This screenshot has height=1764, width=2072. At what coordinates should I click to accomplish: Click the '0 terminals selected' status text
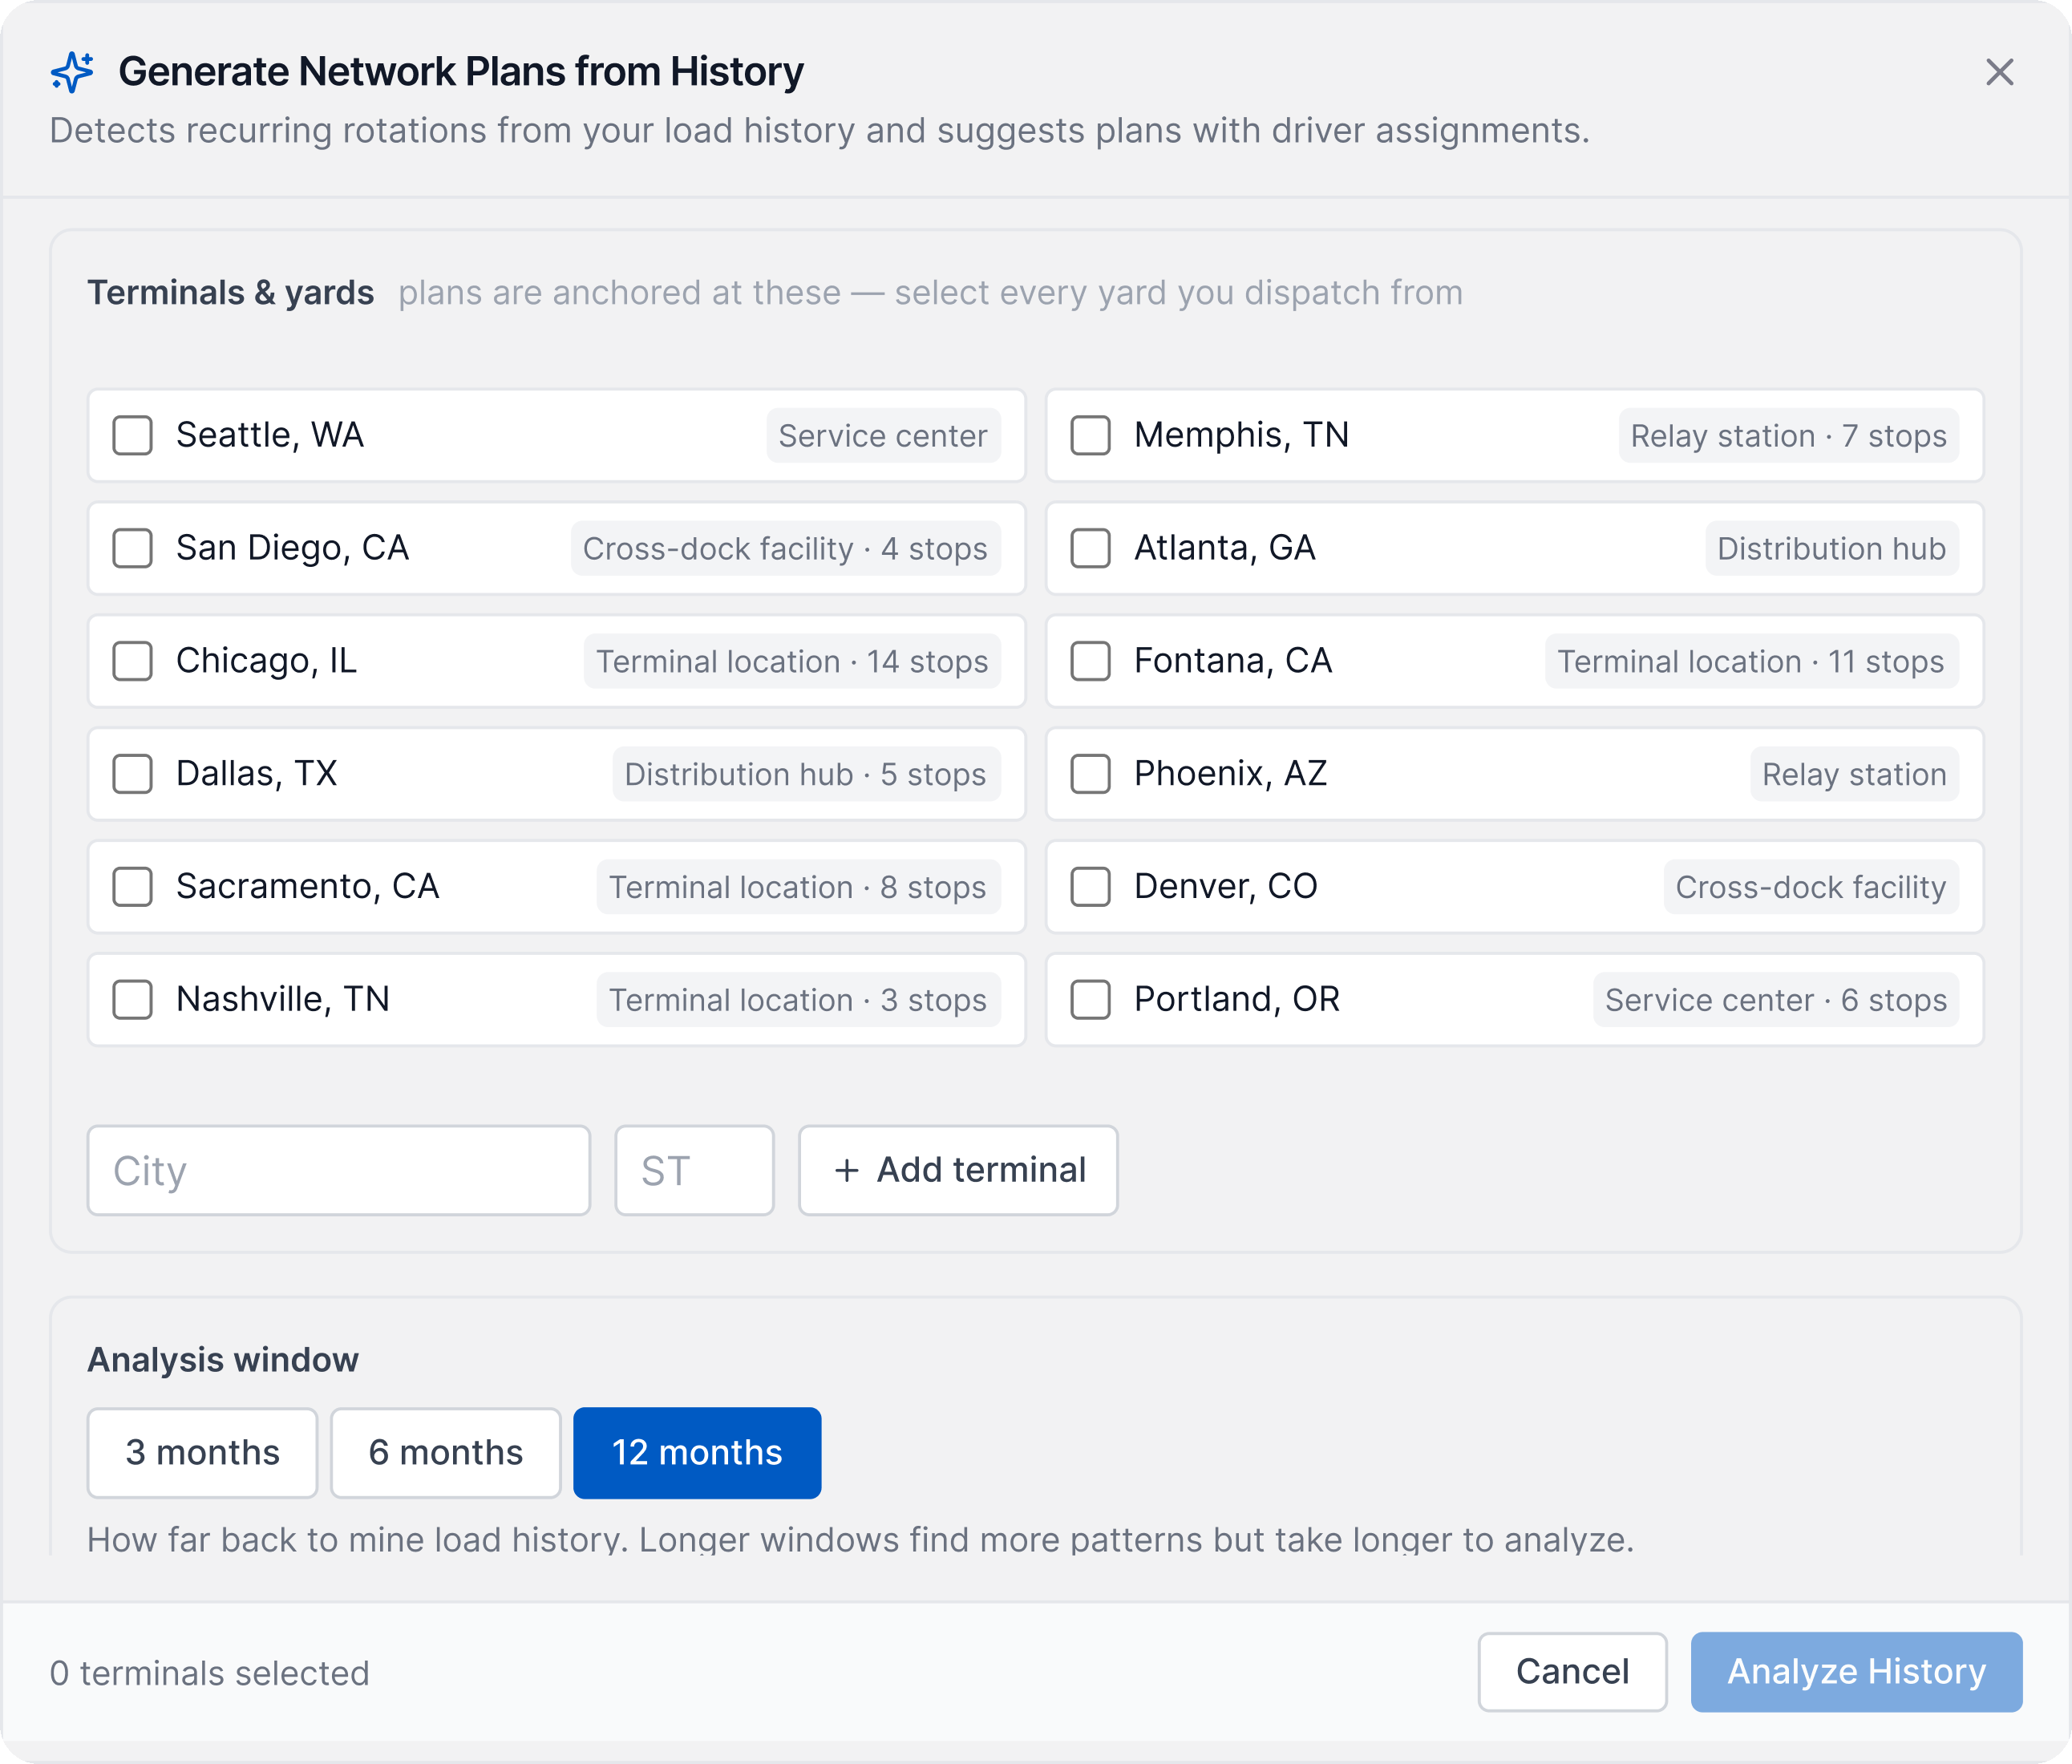[210, 1673]
